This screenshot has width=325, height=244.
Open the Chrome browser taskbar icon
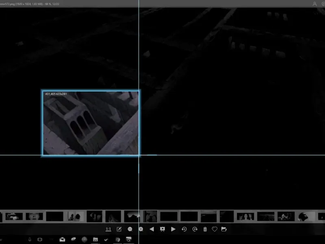(x=118, y=240)
